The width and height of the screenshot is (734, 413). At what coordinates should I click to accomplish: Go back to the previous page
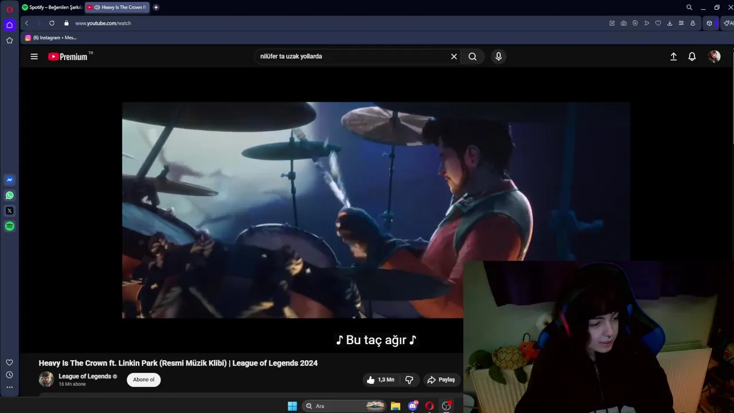(x=26, y=23)
